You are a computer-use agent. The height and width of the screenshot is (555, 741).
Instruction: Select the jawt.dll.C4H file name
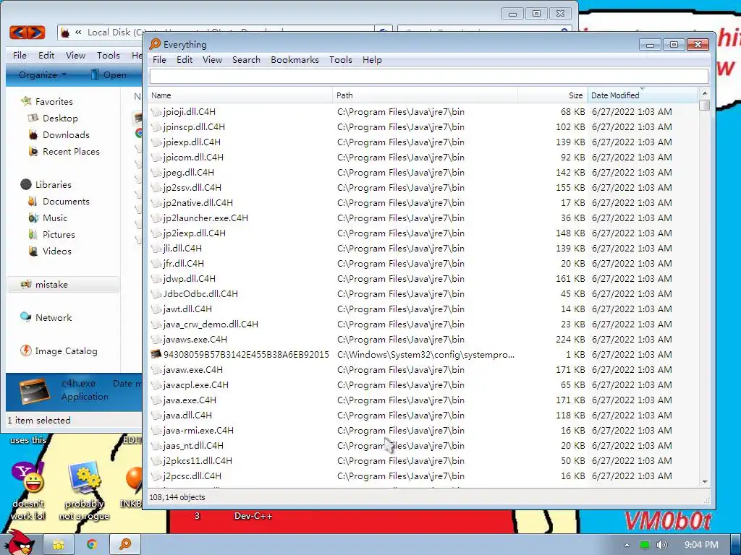point(187,309)
